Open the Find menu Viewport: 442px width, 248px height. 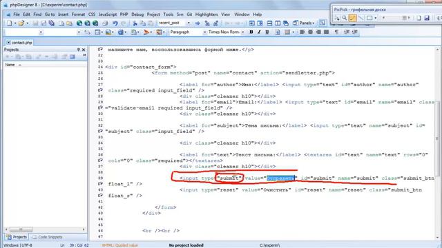point(37,14)
